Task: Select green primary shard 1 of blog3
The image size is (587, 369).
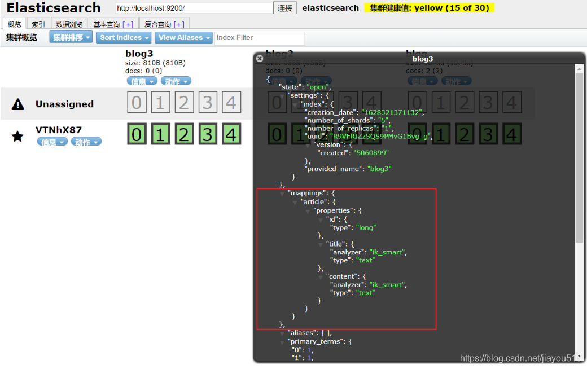Action: click(160, 134)
